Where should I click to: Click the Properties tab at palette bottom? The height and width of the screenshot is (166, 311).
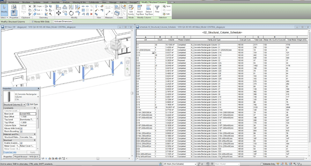tap(8, 157)
